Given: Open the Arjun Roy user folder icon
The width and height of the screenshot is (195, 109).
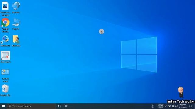Looking at the screenshot, I should pyautogui.click(x=16, y=41).
